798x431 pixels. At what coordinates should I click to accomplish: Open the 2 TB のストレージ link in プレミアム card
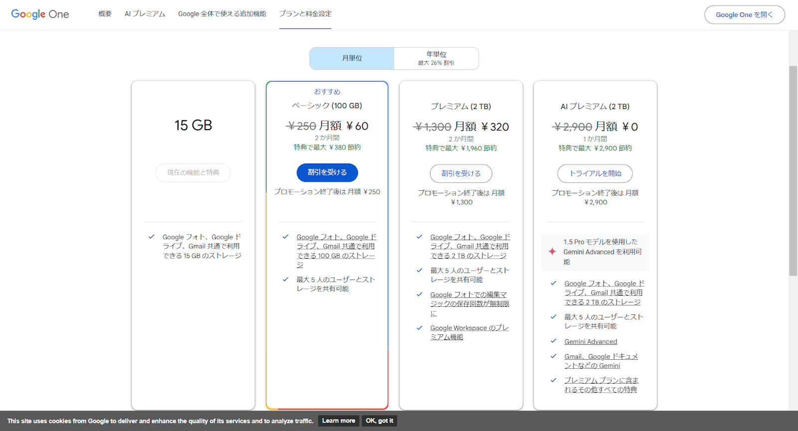[x=470, y=246]
